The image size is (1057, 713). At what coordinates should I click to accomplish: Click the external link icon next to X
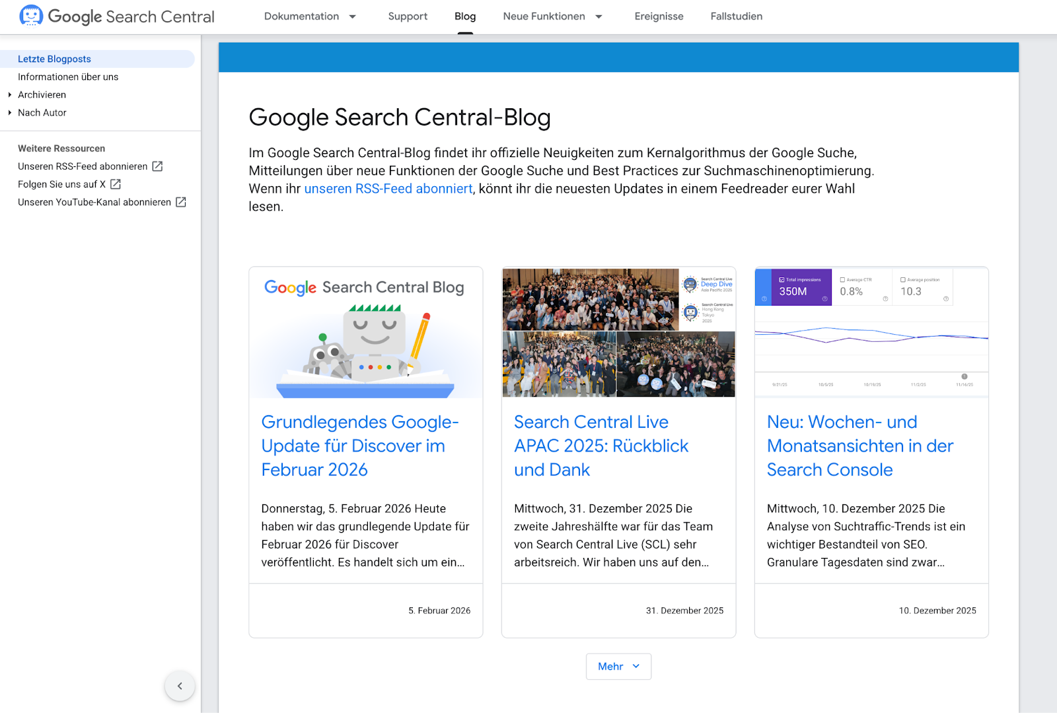point(115,184)
